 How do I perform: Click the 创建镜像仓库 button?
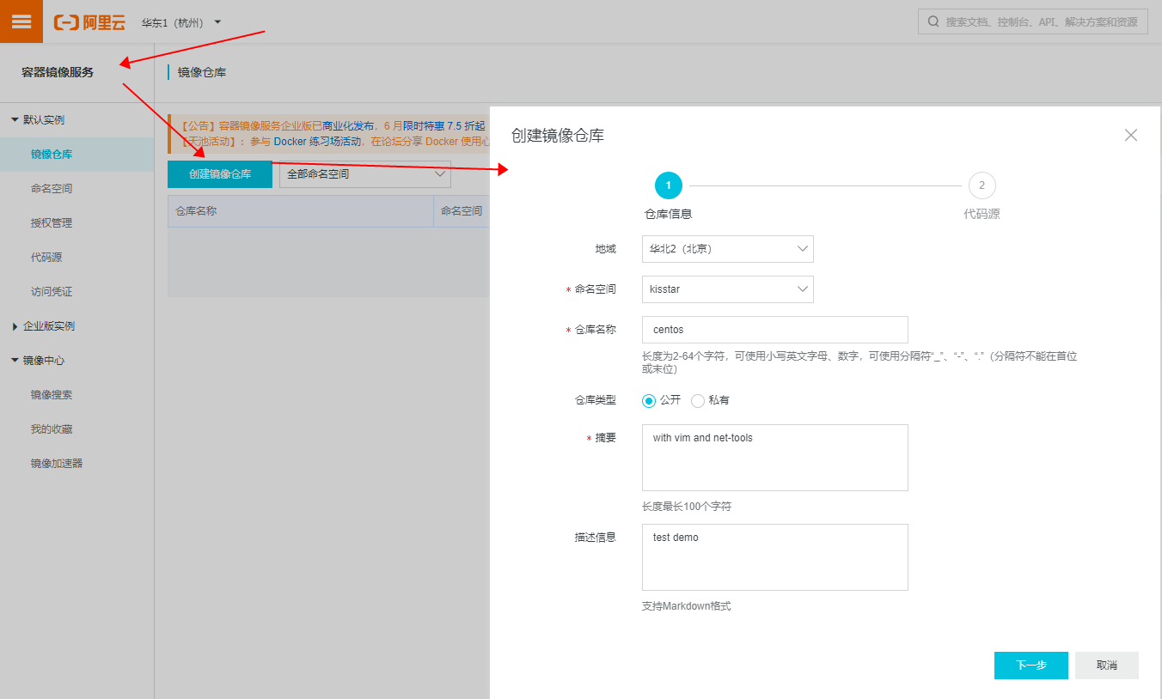pyautogui.click(x=220, y=174)
